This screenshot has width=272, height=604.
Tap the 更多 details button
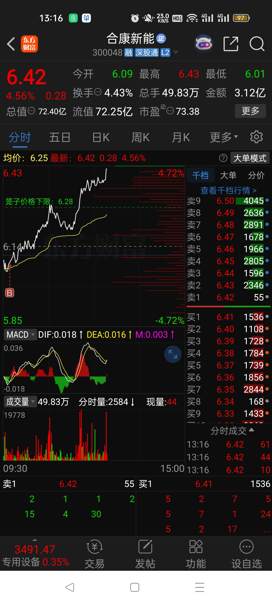point(250,111)
